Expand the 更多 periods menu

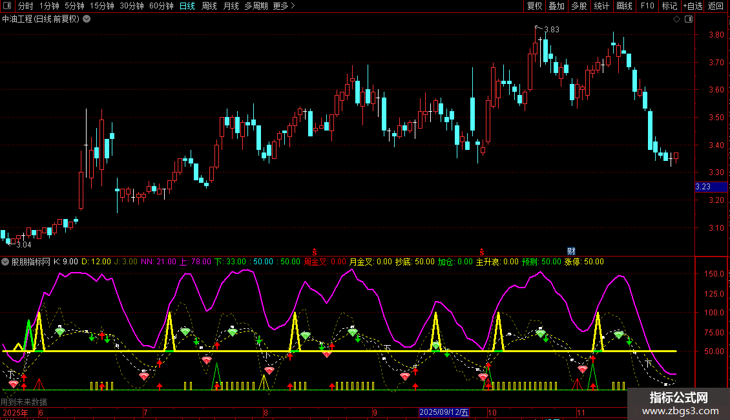(284, 6)
